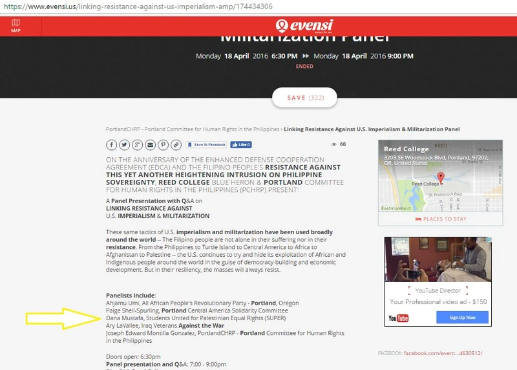Viewport: 517px width, 370px height.
Task: Click end time '9:00 PM' text
Action: pyautogui.click(x=400, y=56)
